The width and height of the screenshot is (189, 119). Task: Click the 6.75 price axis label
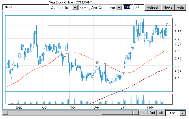pyautogui.click(x=178, y=32)
